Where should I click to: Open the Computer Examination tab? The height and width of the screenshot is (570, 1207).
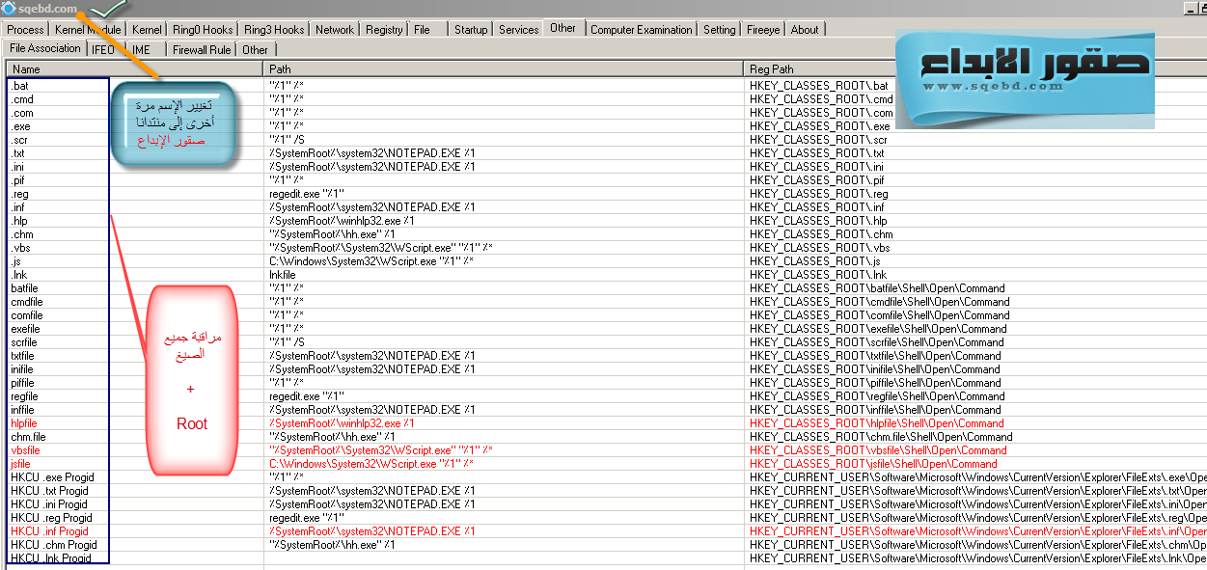point(641,30)
